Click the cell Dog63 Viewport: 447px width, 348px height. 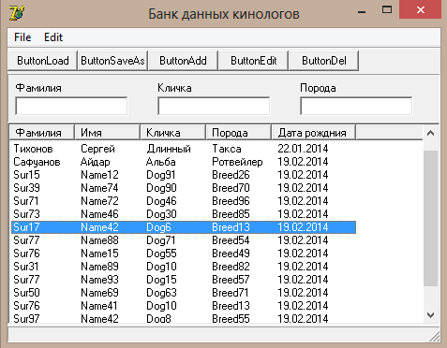pos(161,293)
